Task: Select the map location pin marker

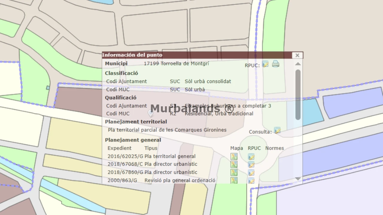Action: (151, 113)
